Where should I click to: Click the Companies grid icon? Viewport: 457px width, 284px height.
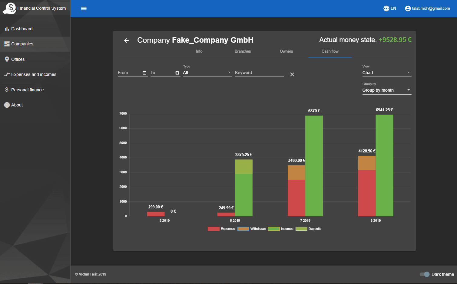[x=7, y=44]
